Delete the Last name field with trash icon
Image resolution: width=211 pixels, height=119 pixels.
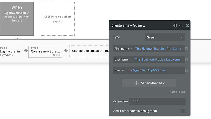[187, 59]
